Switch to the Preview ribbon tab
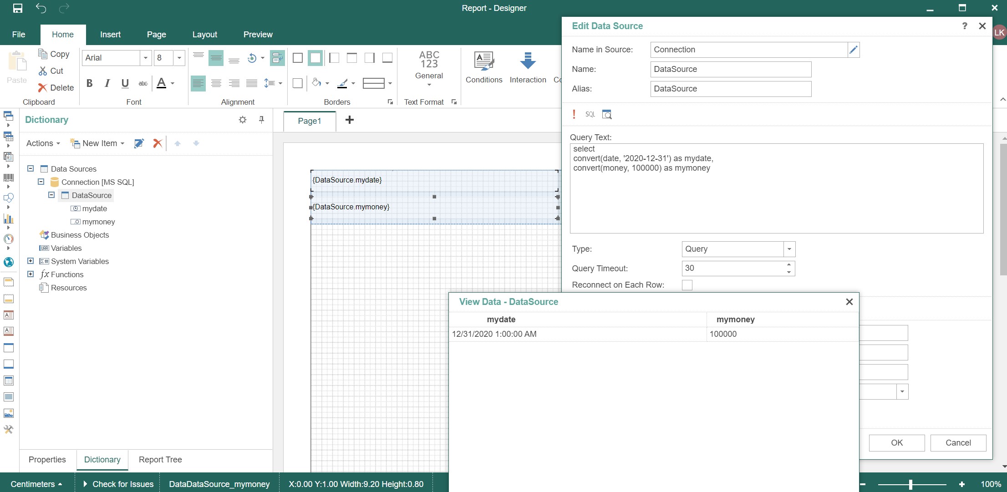This screenshot has width=1007, height=492. [258, 35]
